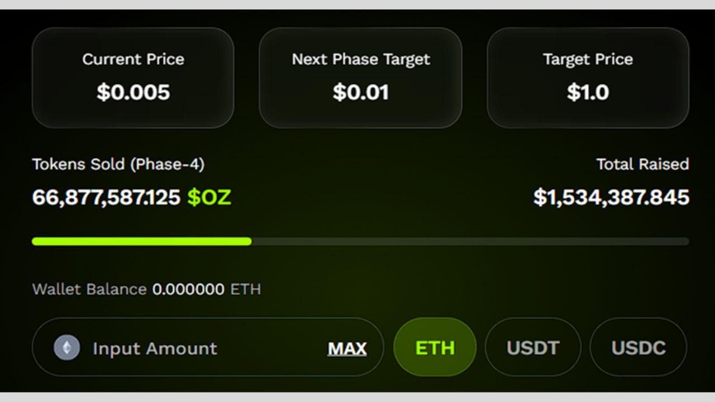Click the Tokens Sold (Phase-4) label

click(118, 164)
